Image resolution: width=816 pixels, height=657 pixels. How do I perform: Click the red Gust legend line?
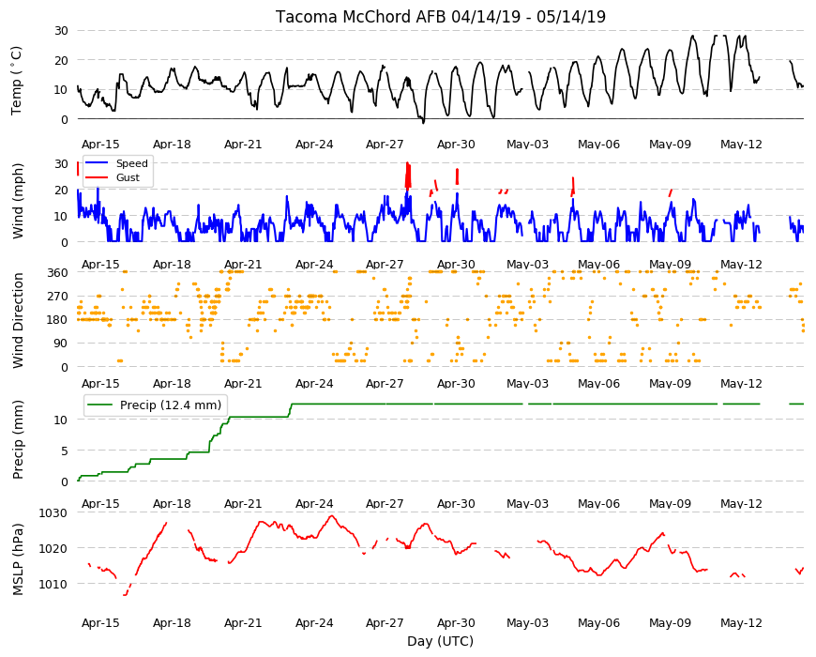[x=97, y=177]
